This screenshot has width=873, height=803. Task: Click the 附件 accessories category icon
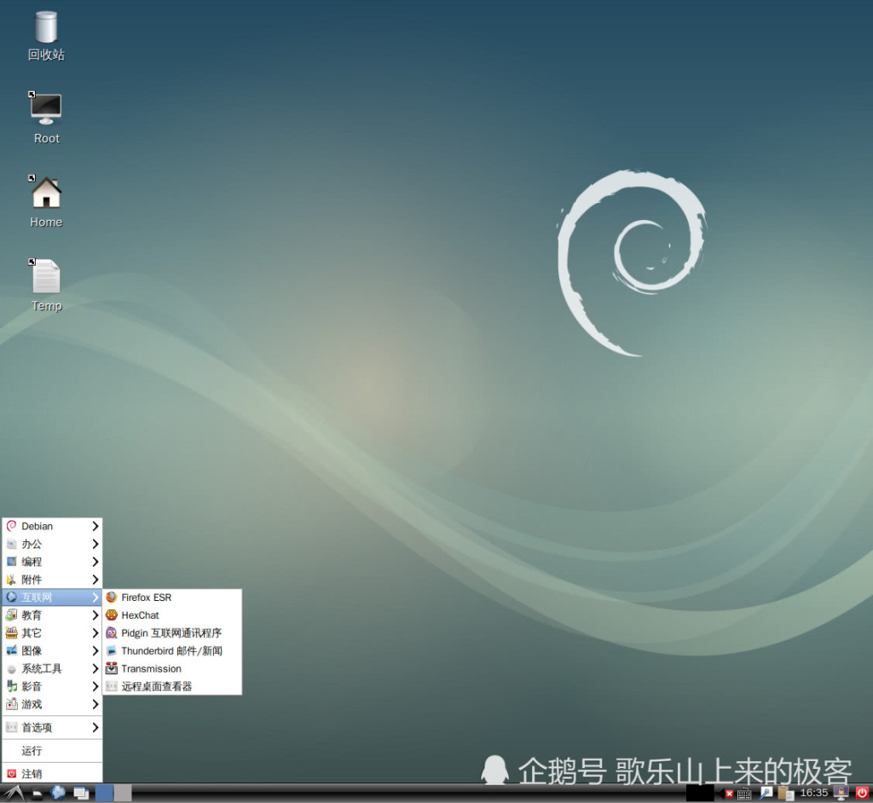click(x=11, y=580)
